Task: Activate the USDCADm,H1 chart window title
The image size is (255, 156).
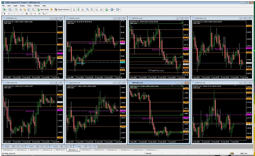Action: [x=11, y=83]
